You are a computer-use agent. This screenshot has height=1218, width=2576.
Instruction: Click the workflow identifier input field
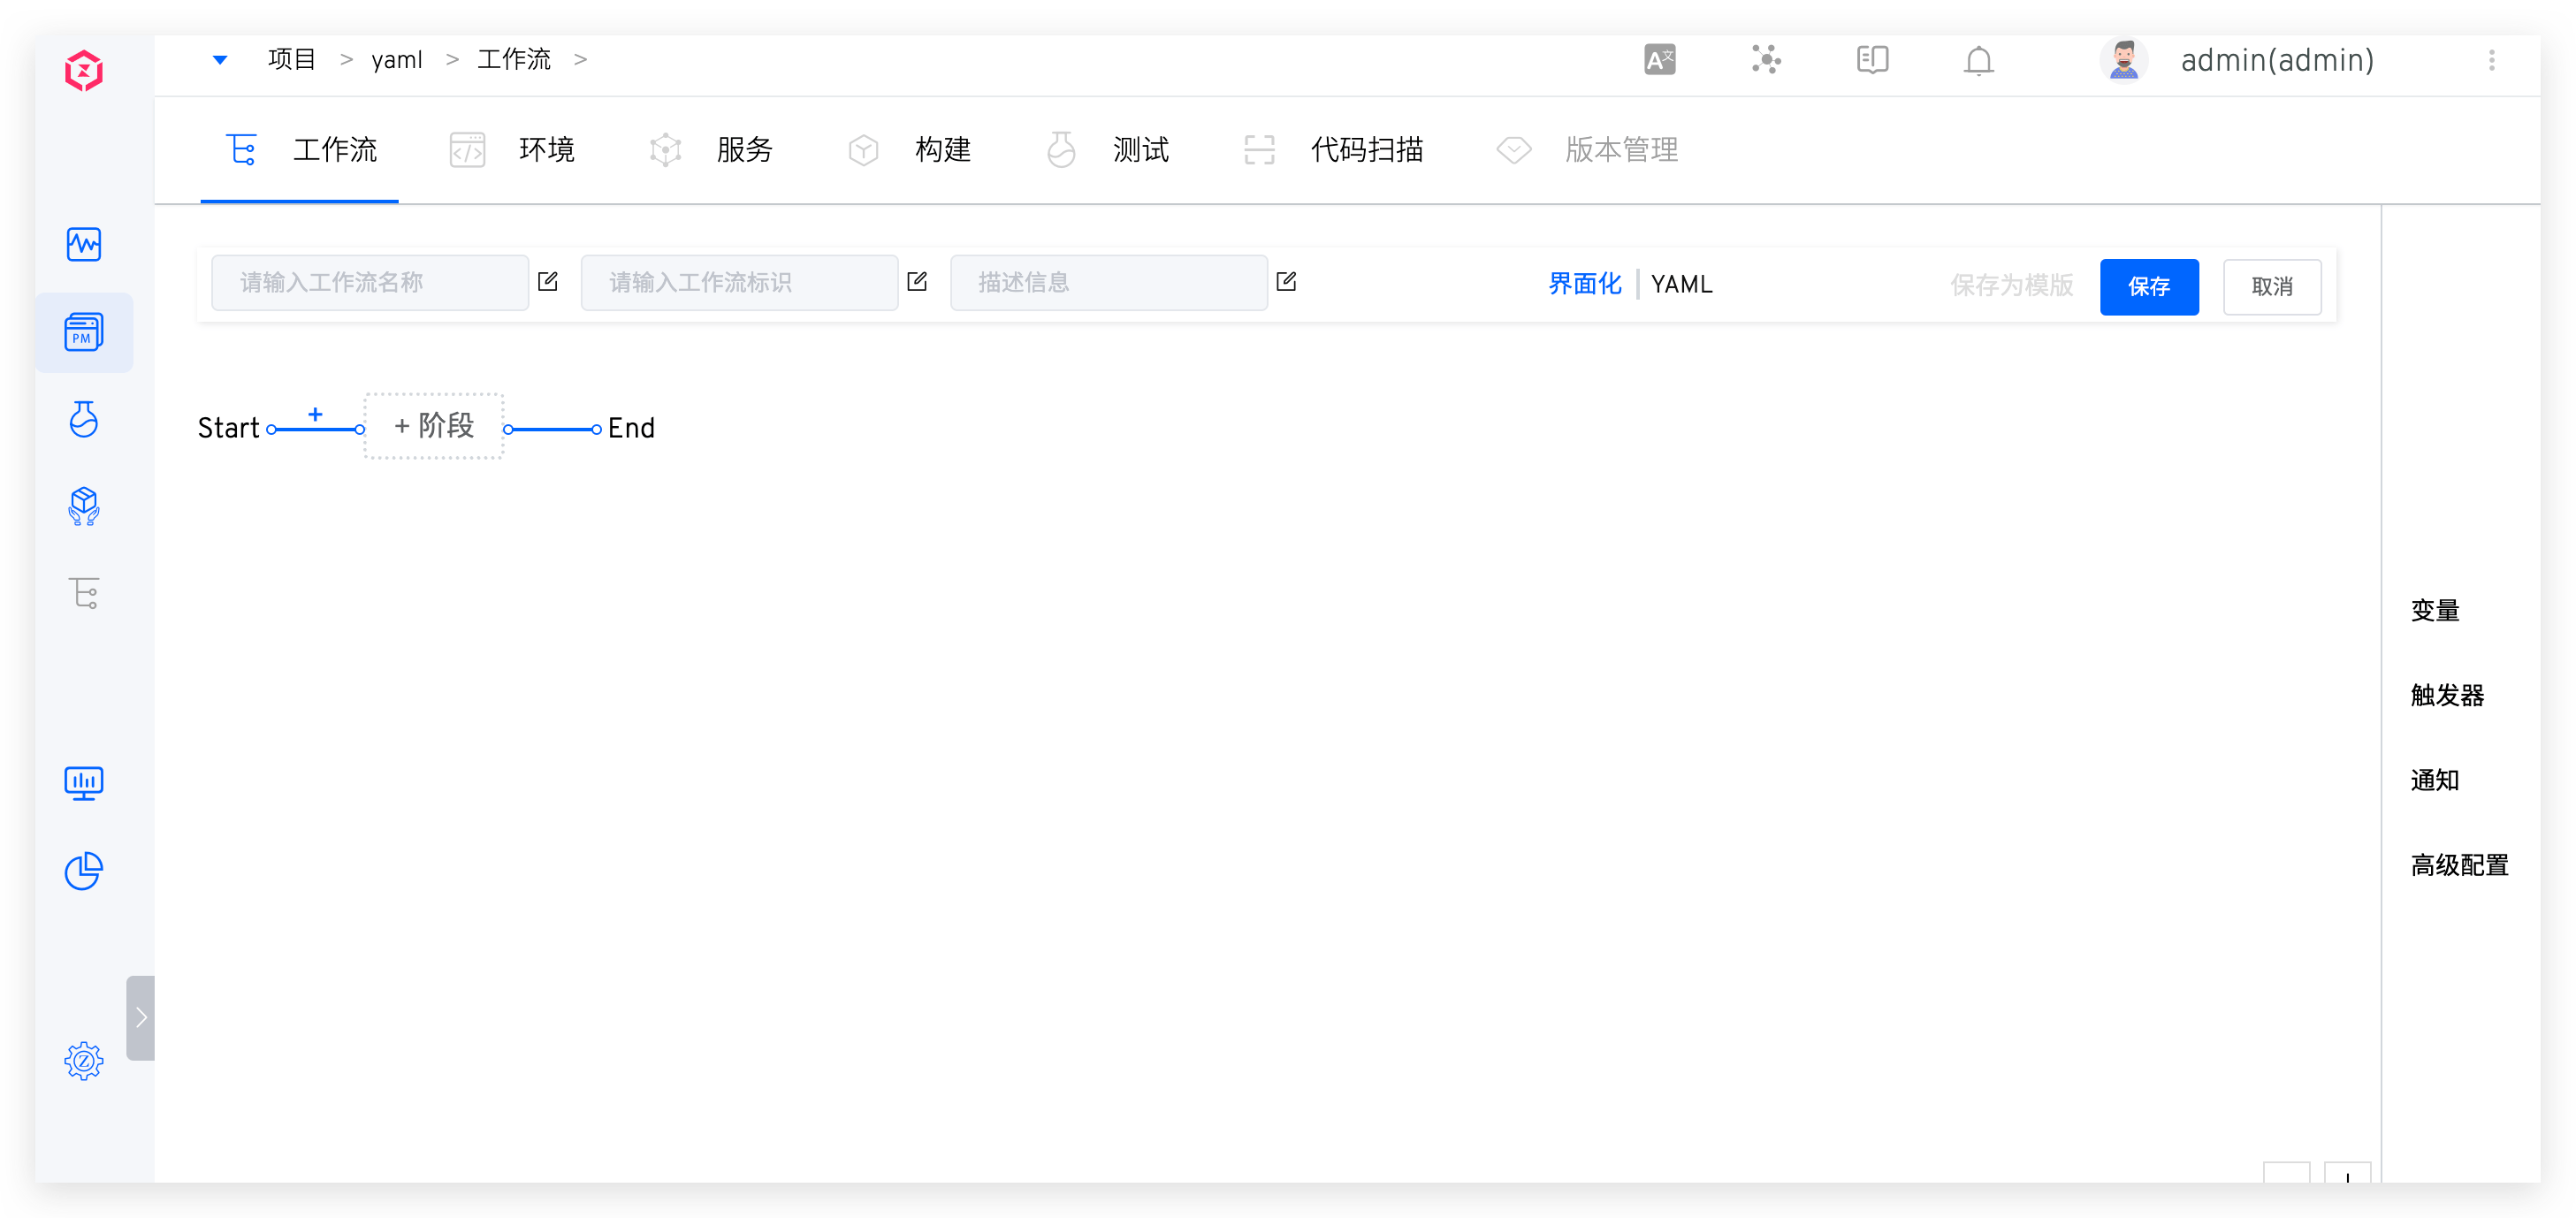(738, 282)
